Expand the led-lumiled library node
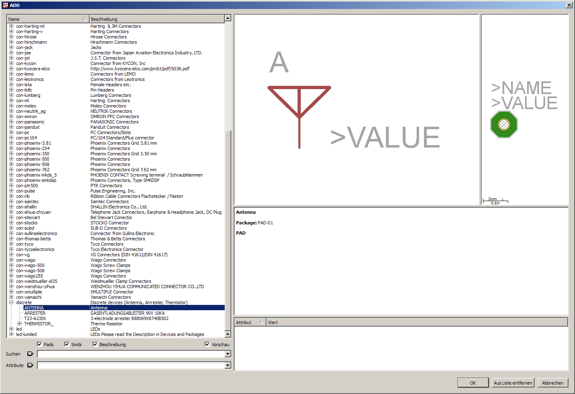 pyautogui.click(x=11, y=334)
